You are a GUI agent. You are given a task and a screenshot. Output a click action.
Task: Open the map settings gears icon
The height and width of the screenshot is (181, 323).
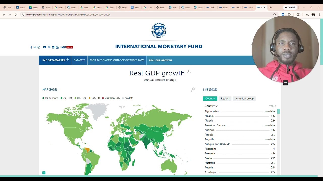(x=193, y=89)
